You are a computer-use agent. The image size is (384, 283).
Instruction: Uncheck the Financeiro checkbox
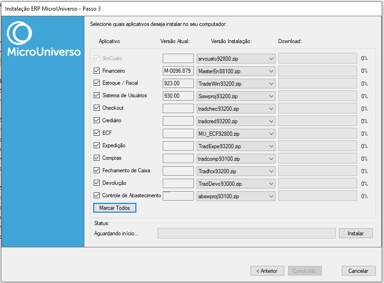pos(97,71)
